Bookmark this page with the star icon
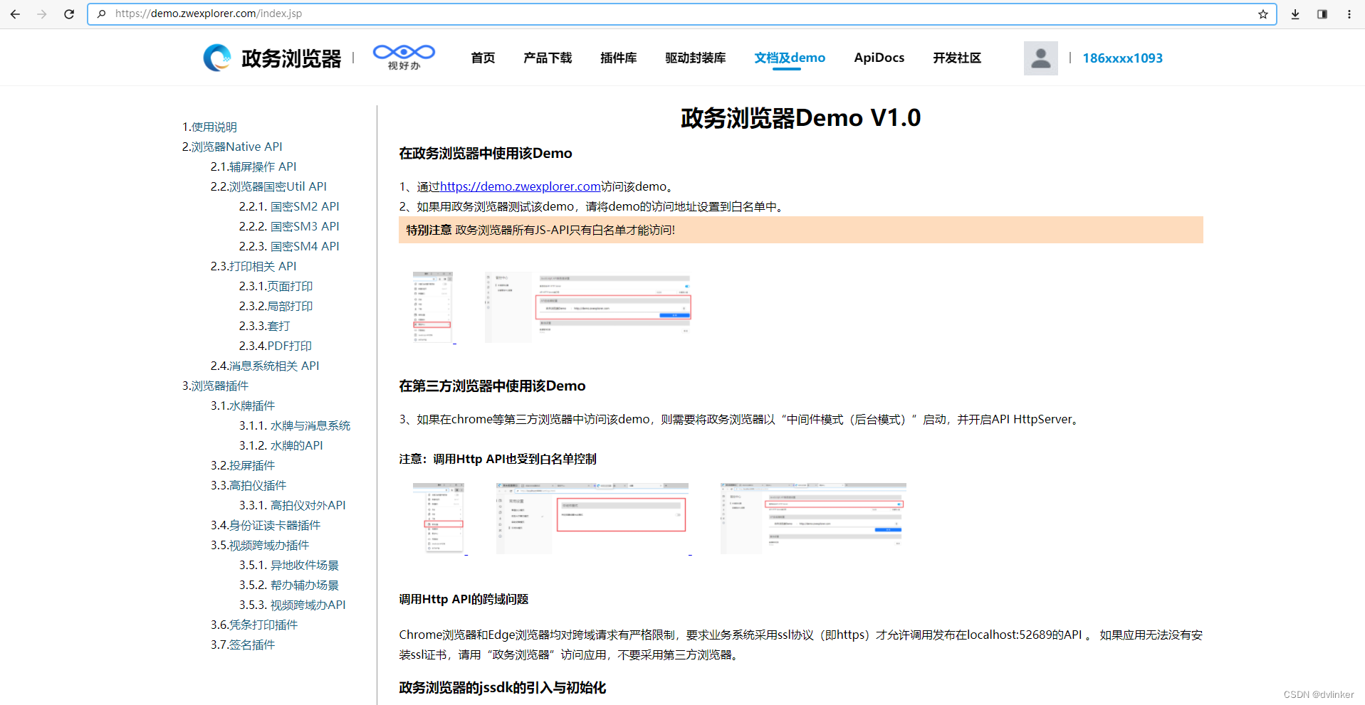 1262,14
